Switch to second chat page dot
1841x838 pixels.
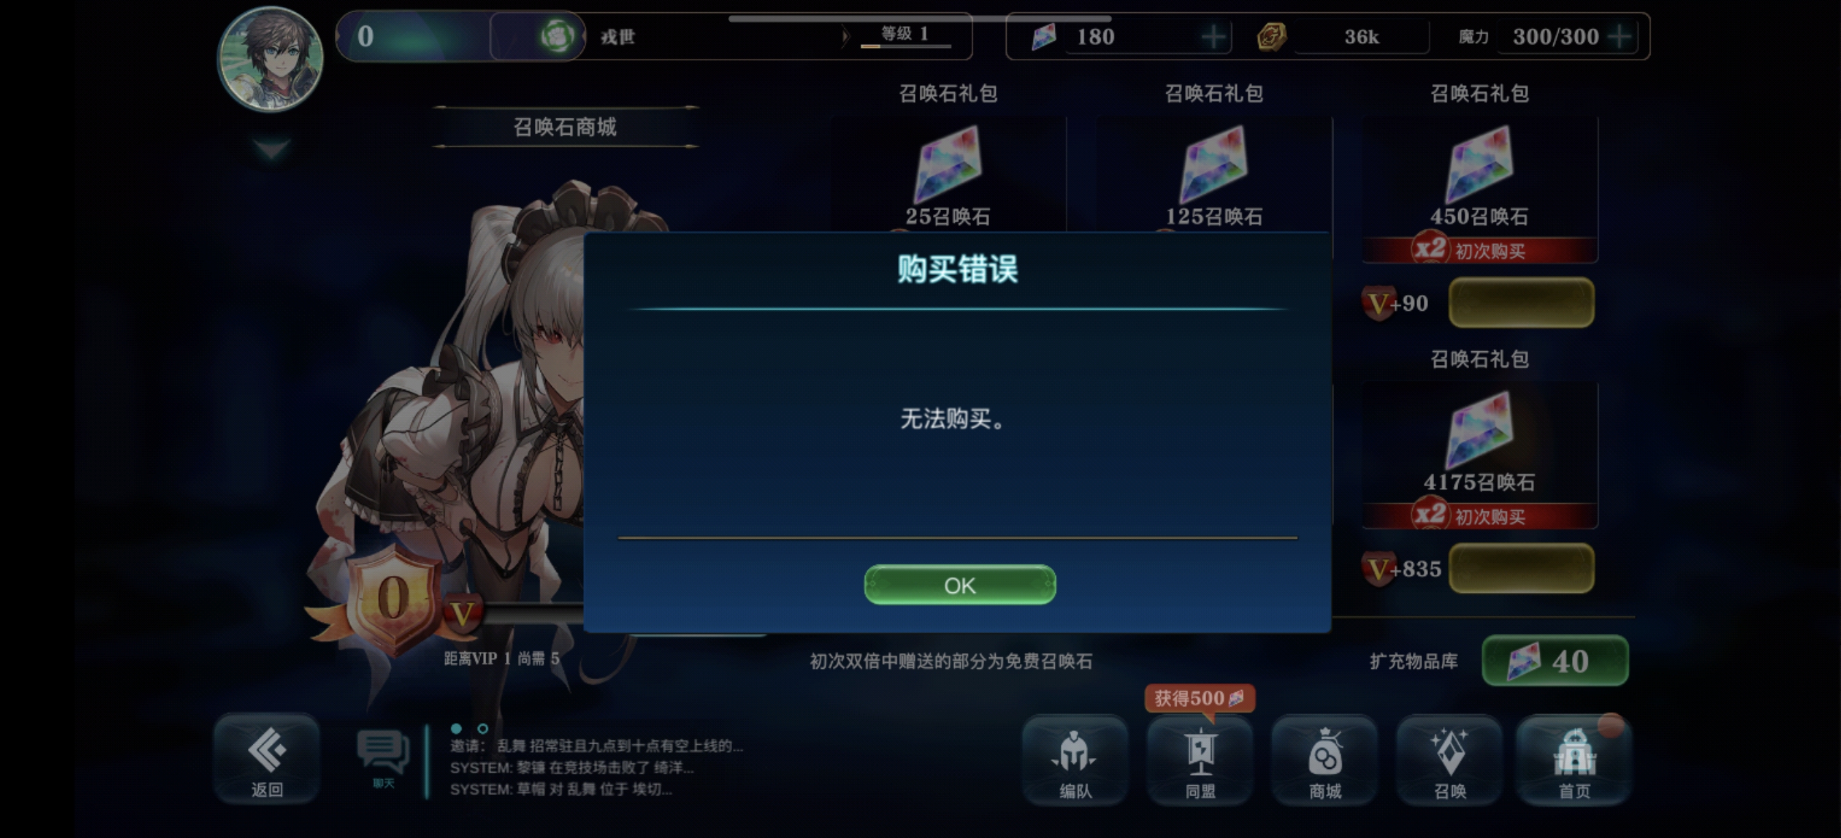click(482, 728)
